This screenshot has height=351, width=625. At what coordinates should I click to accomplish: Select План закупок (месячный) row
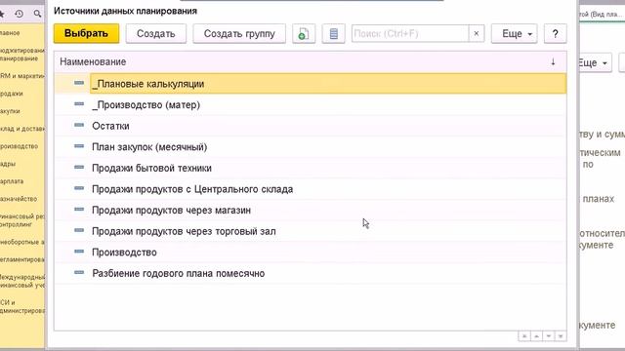[311, 147]
